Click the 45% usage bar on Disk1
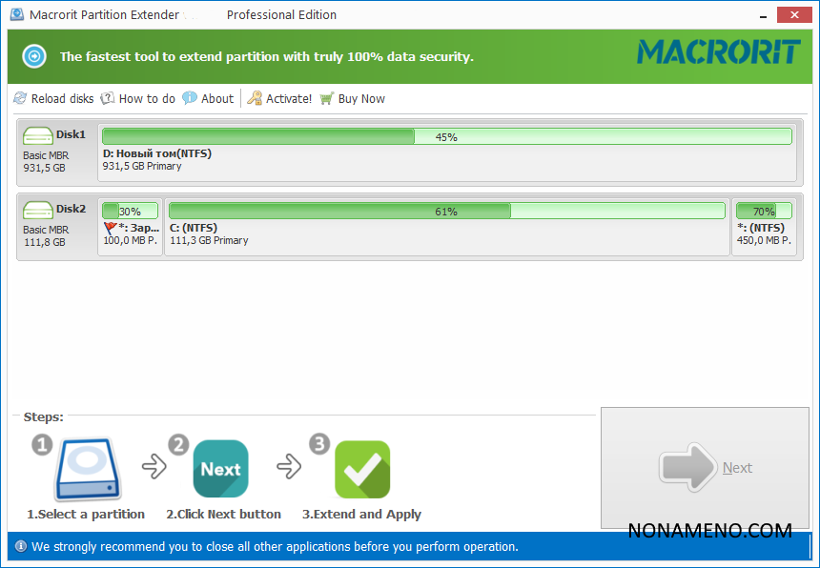This screenshot has width=820, height=568. pyautogui.click(x=446, y=136)
